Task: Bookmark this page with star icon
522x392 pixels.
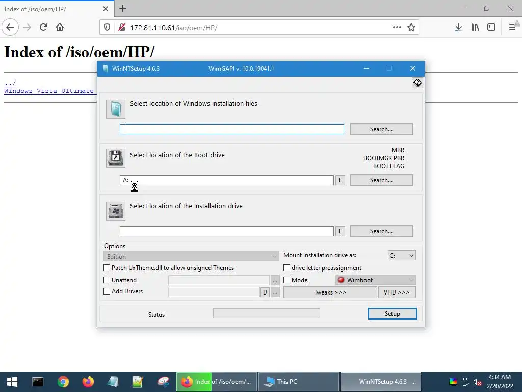Action: tap(411, 28)
